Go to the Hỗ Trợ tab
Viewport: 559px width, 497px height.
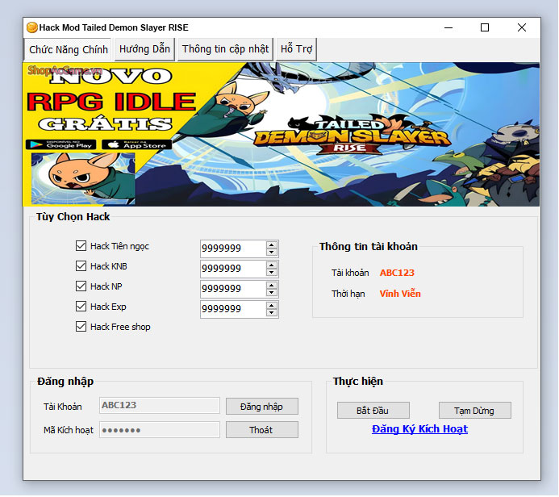click(296, 49)
